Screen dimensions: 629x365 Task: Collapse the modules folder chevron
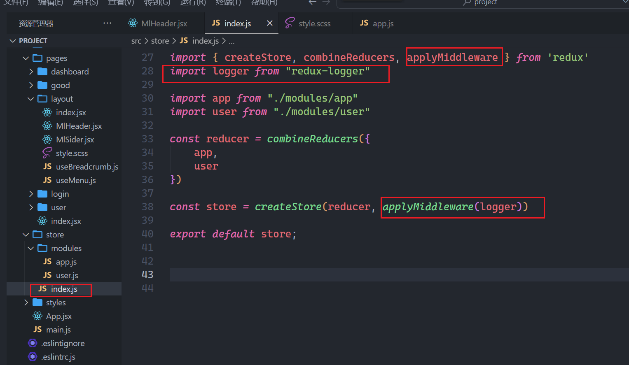pyautogui.click(x=30, y=248)
